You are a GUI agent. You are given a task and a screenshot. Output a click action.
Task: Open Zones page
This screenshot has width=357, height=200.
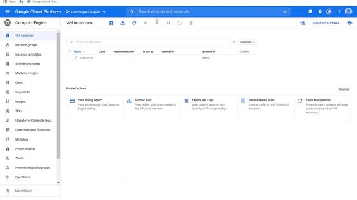[x=28, y=158]
